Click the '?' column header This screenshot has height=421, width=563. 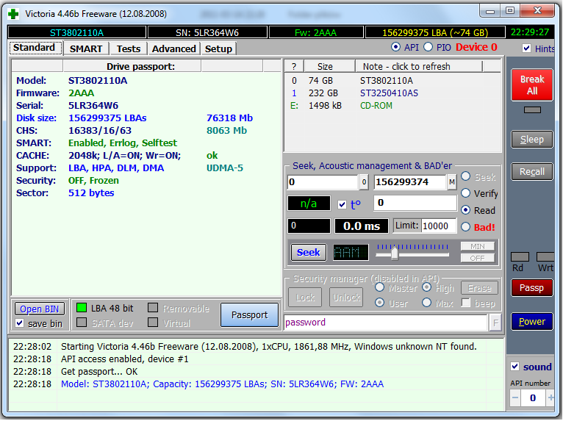[x=295, y=67]
